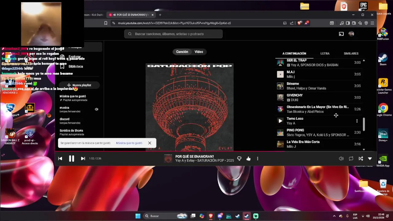Skip to the previous track

point(60,158)
